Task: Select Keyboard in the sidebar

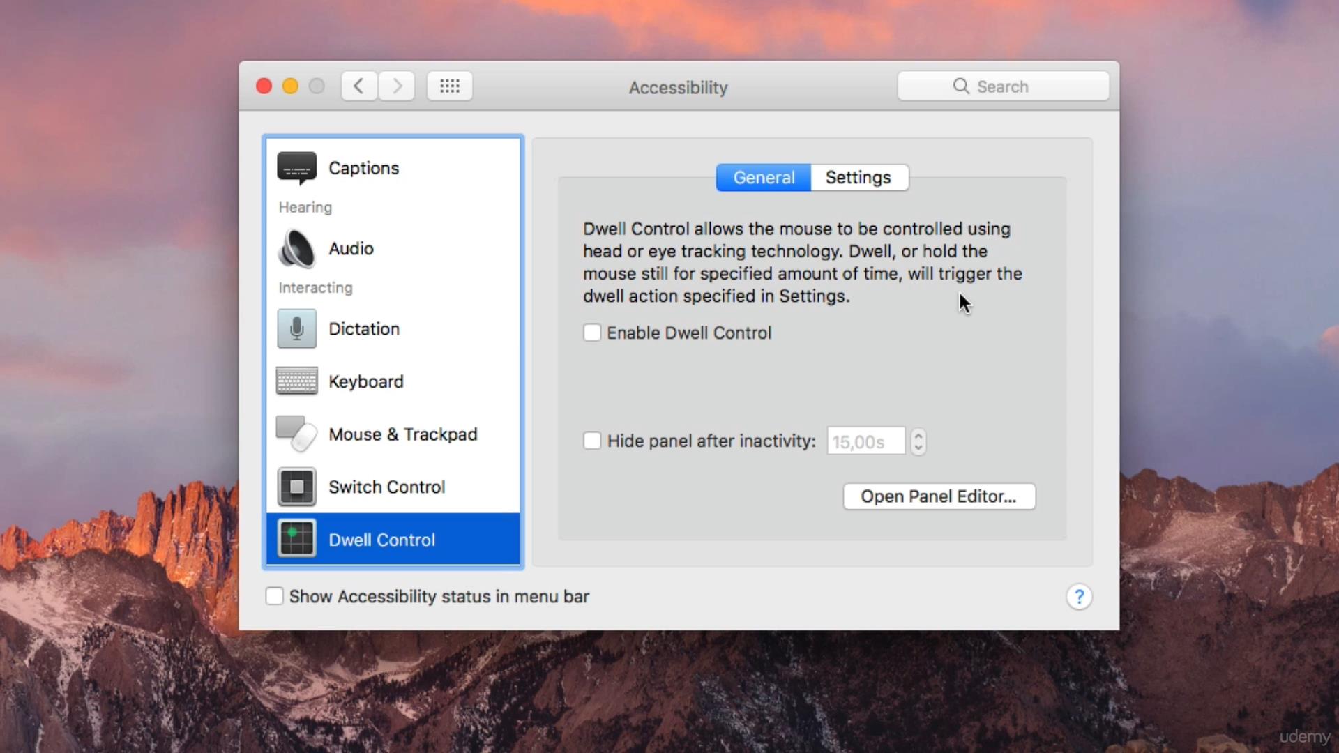Action: 393,381
